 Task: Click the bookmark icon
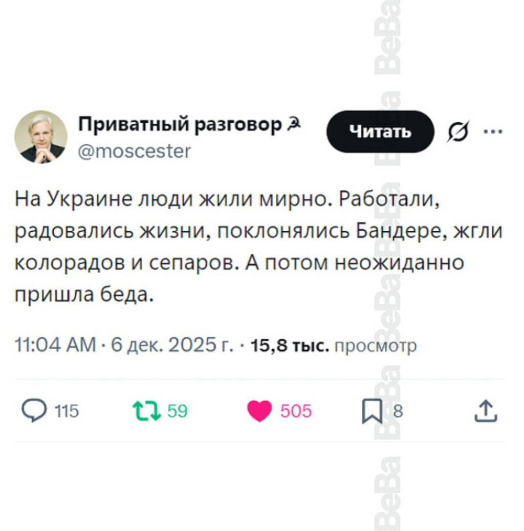point(372,411)
